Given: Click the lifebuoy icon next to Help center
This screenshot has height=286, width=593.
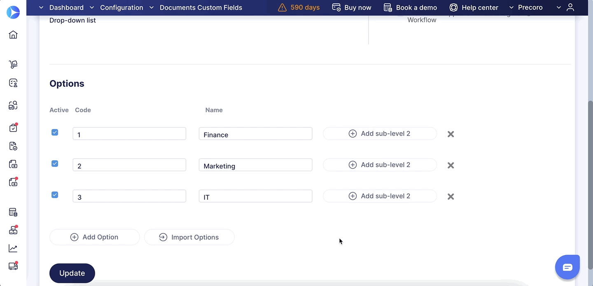Looking at the screenshot, I should click(x=453, y=7).
